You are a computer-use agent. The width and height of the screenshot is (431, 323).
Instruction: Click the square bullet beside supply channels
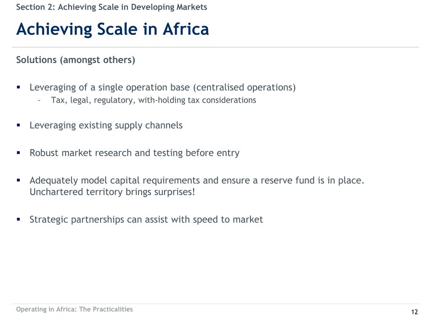(x=19, y=125)
